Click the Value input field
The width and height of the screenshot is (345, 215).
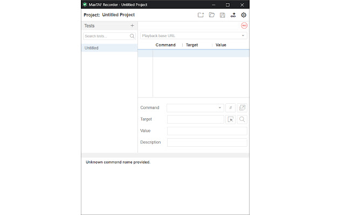click(x=207, y=131)
